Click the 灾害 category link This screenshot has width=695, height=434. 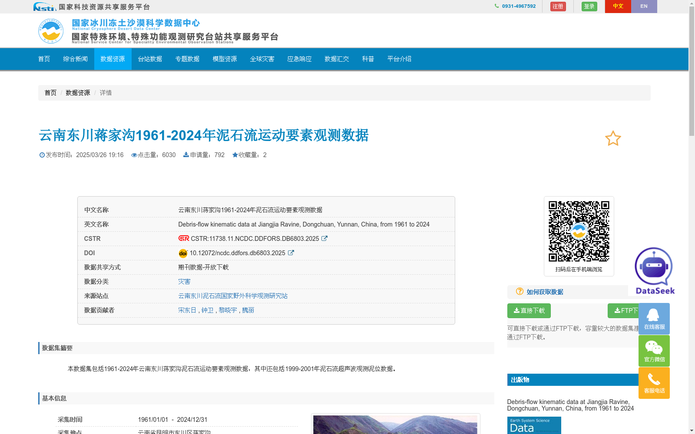pyautogui.click(x=184, y=282)
